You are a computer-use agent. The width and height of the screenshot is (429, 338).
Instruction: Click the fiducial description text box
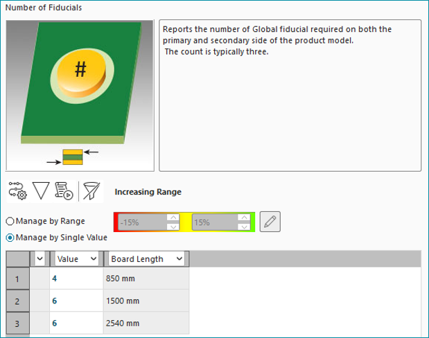(290, 96)
